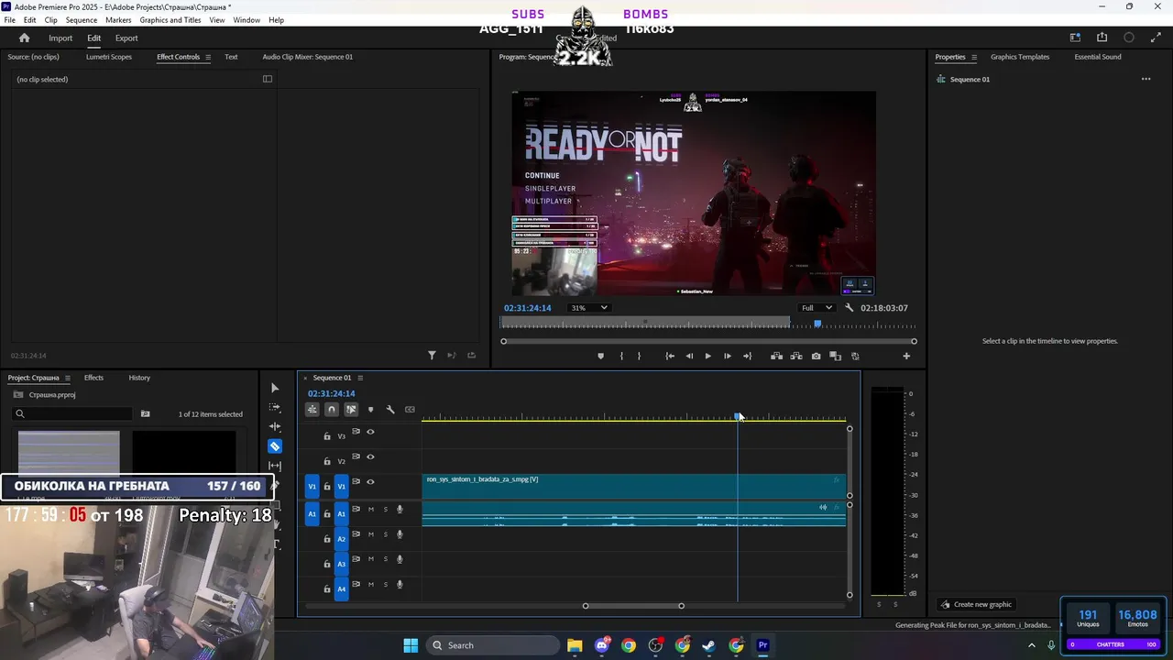The height and width of the screenshot is (660, 1173).
Task: Hide track V2 output with eye
Action: click(370, 456)
